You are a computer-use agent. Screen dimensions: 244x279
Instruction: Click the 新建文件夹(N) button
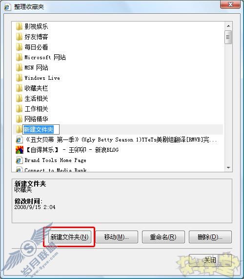point(70,237)
